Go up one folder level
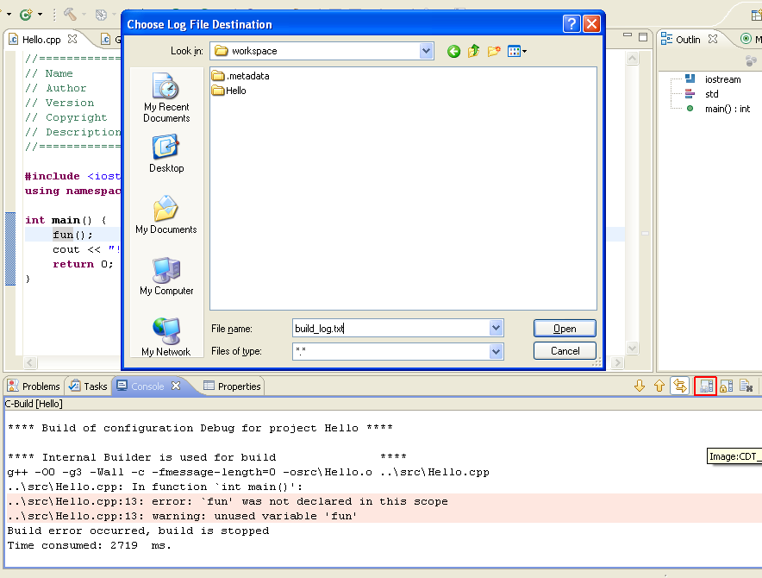The width and height of the screenshot is (762, 578). [x=473, y=51]
